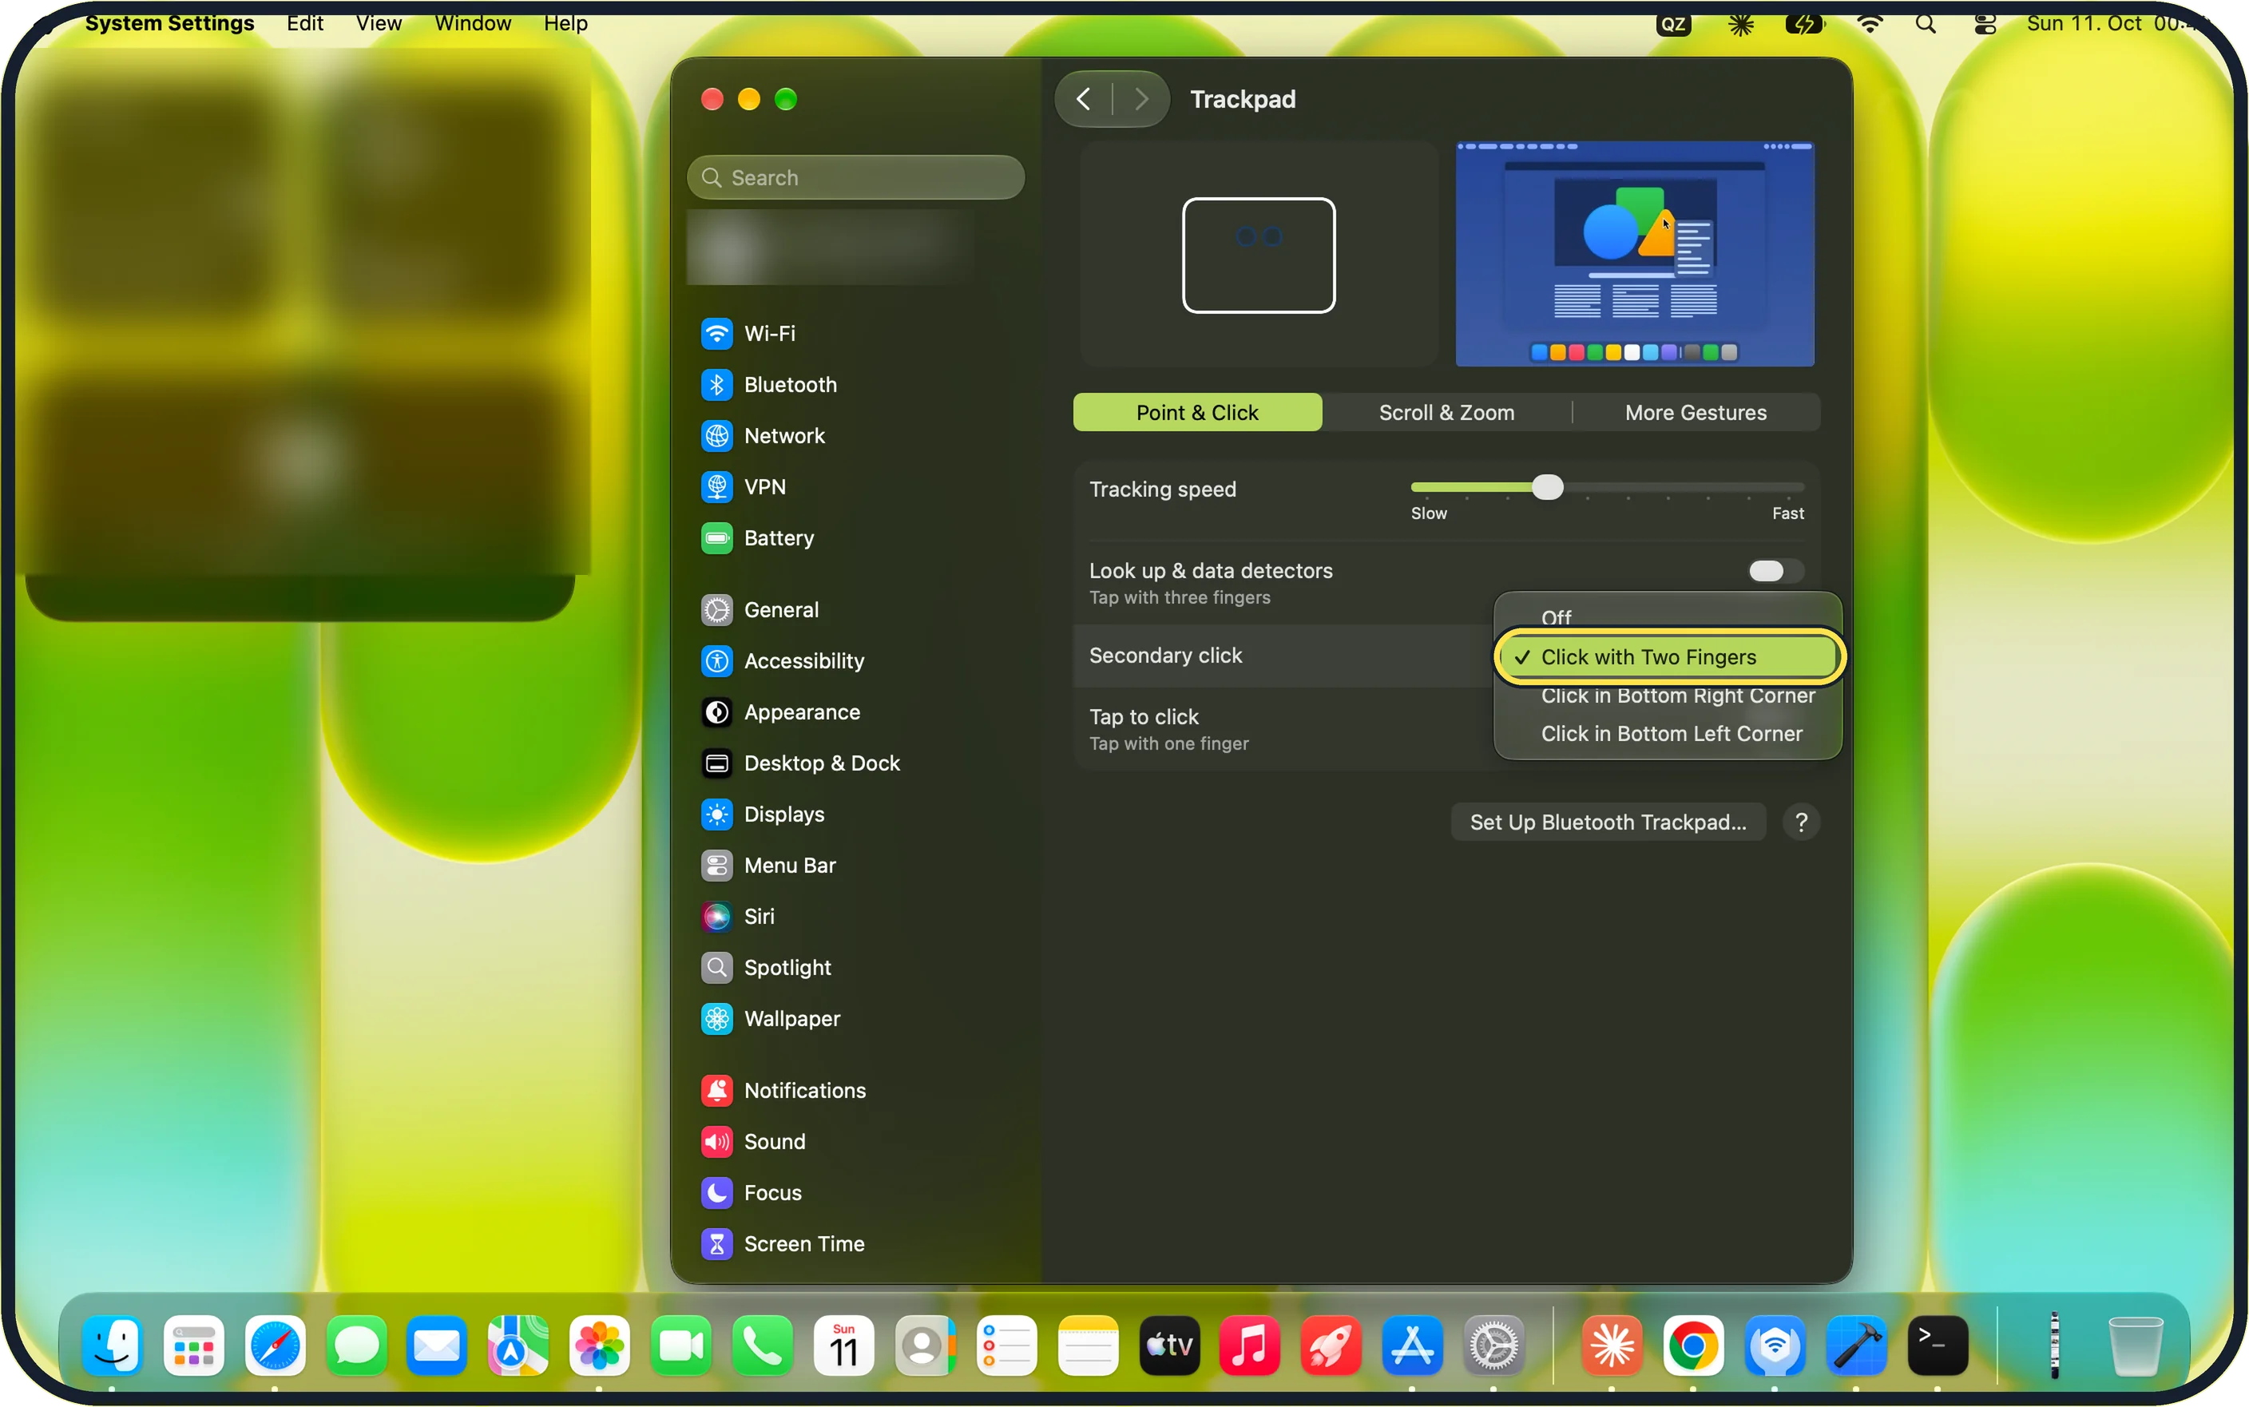
Task: Launch Safari from the Dock
Action: (x=276, y=1345)
